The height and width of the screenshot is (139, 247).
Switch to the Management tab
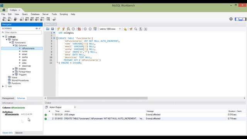pos(8,98)
